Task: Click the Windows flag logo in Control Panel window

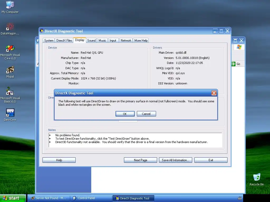Action: coord(239,47)
